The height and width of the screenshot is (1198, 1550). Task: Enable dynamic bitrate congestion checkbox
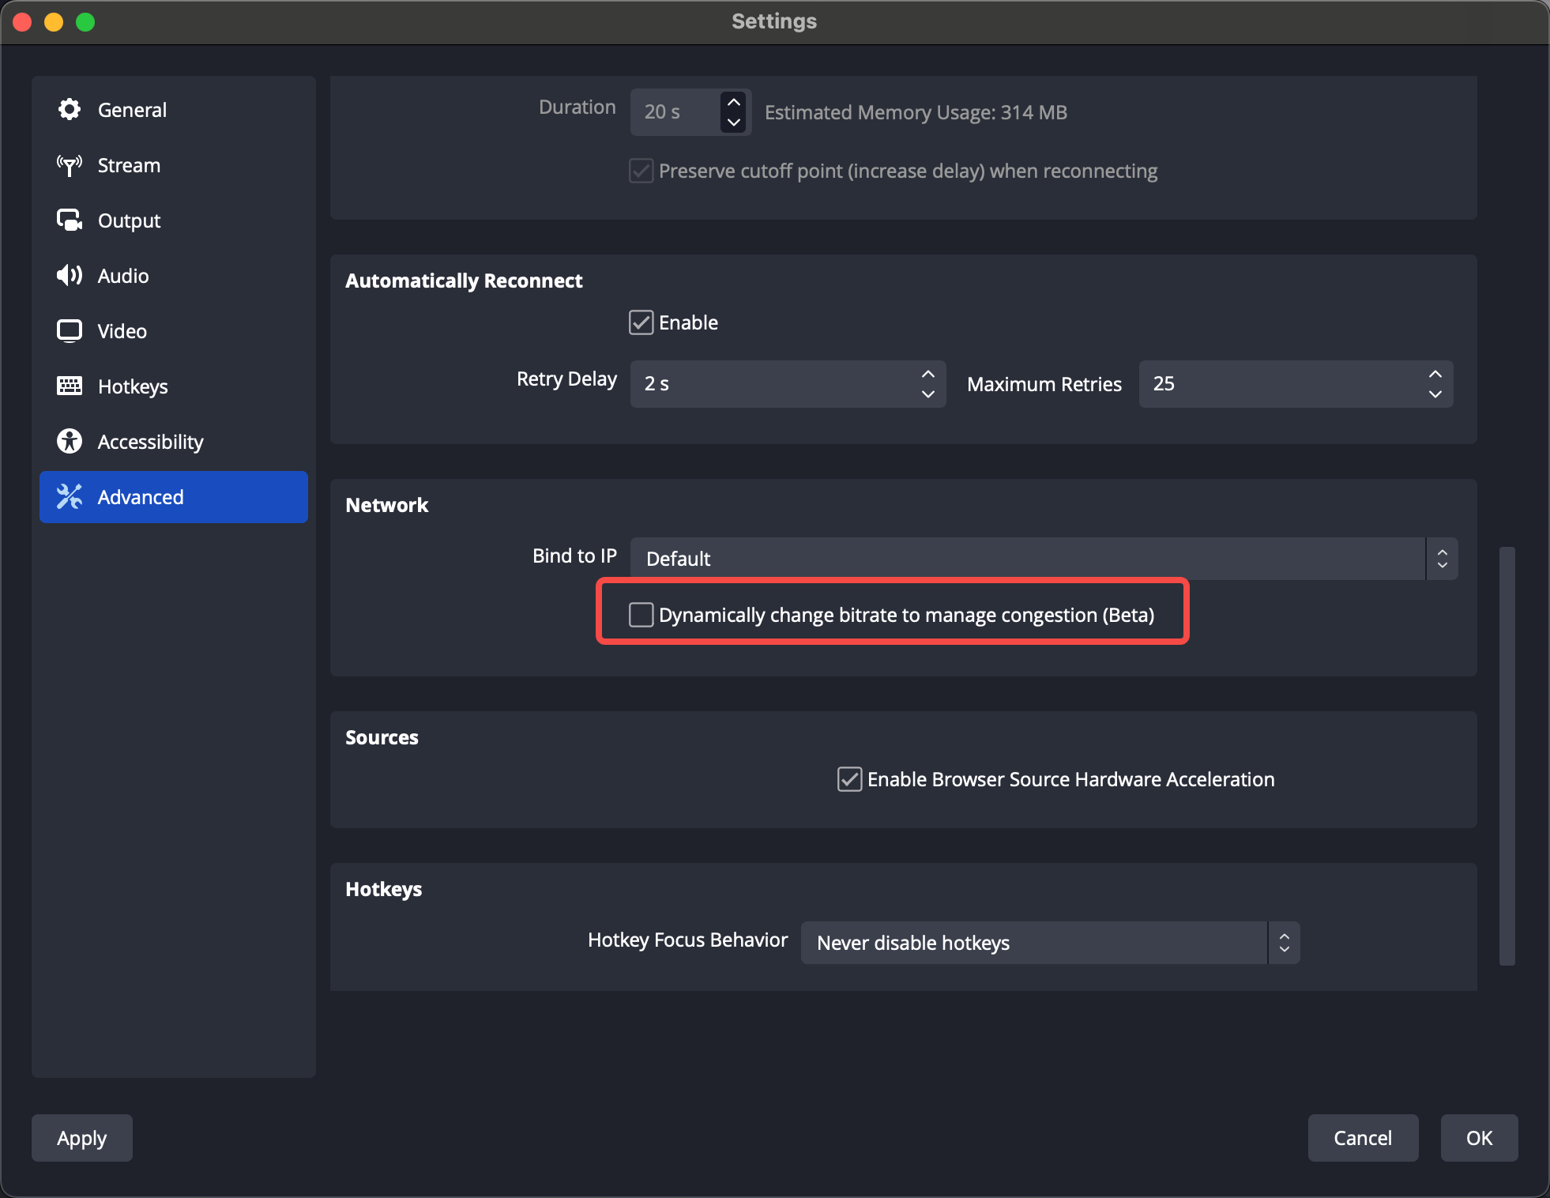641,615
